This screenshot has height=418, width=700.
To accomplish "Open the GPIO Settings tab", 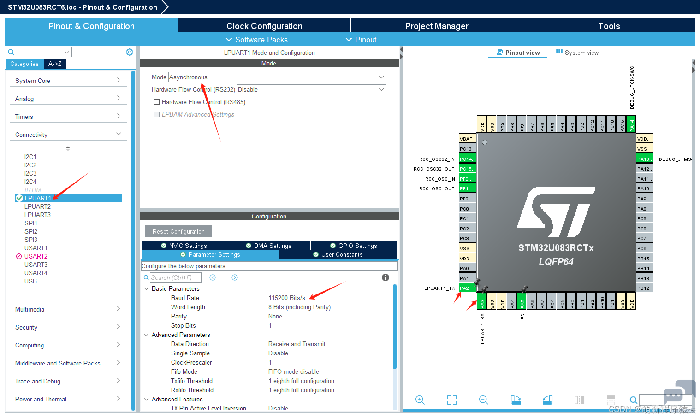I will (x=354, y=246).
